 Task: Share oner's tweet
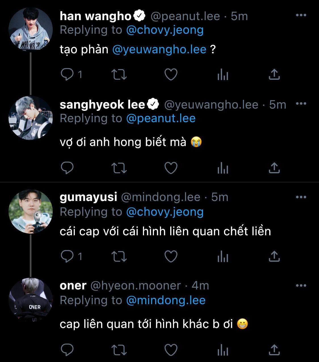click(x=274, y=350)
